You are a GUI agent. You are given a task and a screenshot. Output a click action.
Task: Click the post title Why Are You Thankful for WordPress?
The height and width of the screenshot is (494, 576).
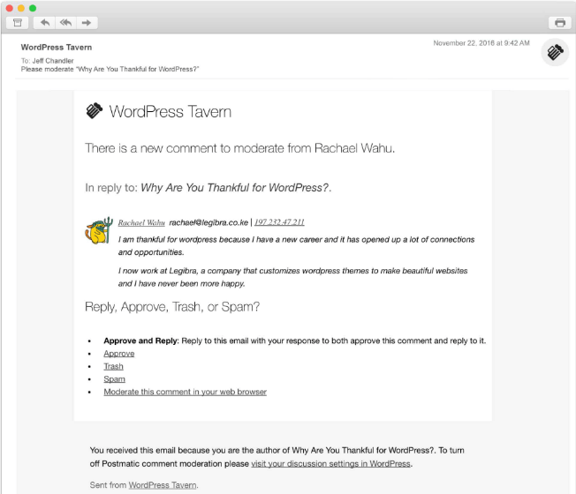235,188
